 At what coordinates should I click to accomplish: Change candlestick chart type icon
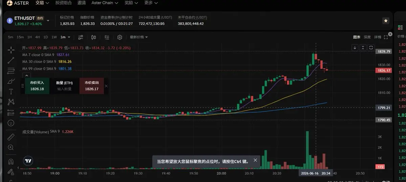[94, 37]
